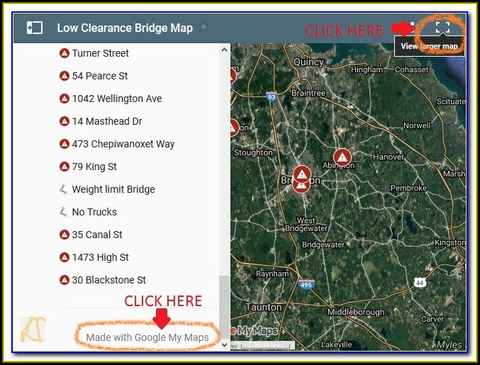Click the Route 44 highway shield
The width and height of the screenshot is (480, 365).
pos(420,282)
